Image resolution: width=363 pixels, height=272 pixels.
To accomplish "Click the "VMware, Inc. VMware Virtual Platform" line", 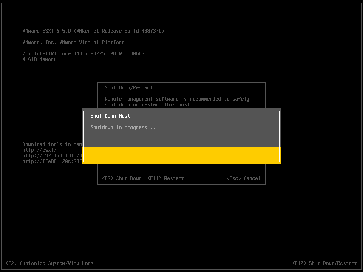I will pyautogui.click(x=73, y=42).
